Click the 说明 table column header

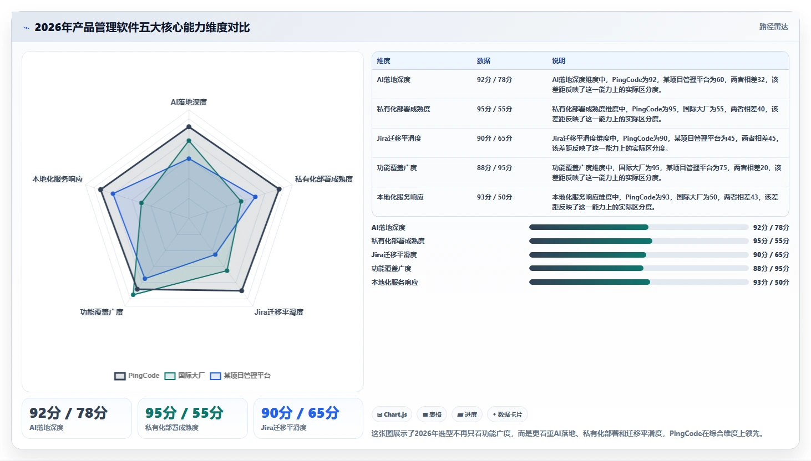559,61
